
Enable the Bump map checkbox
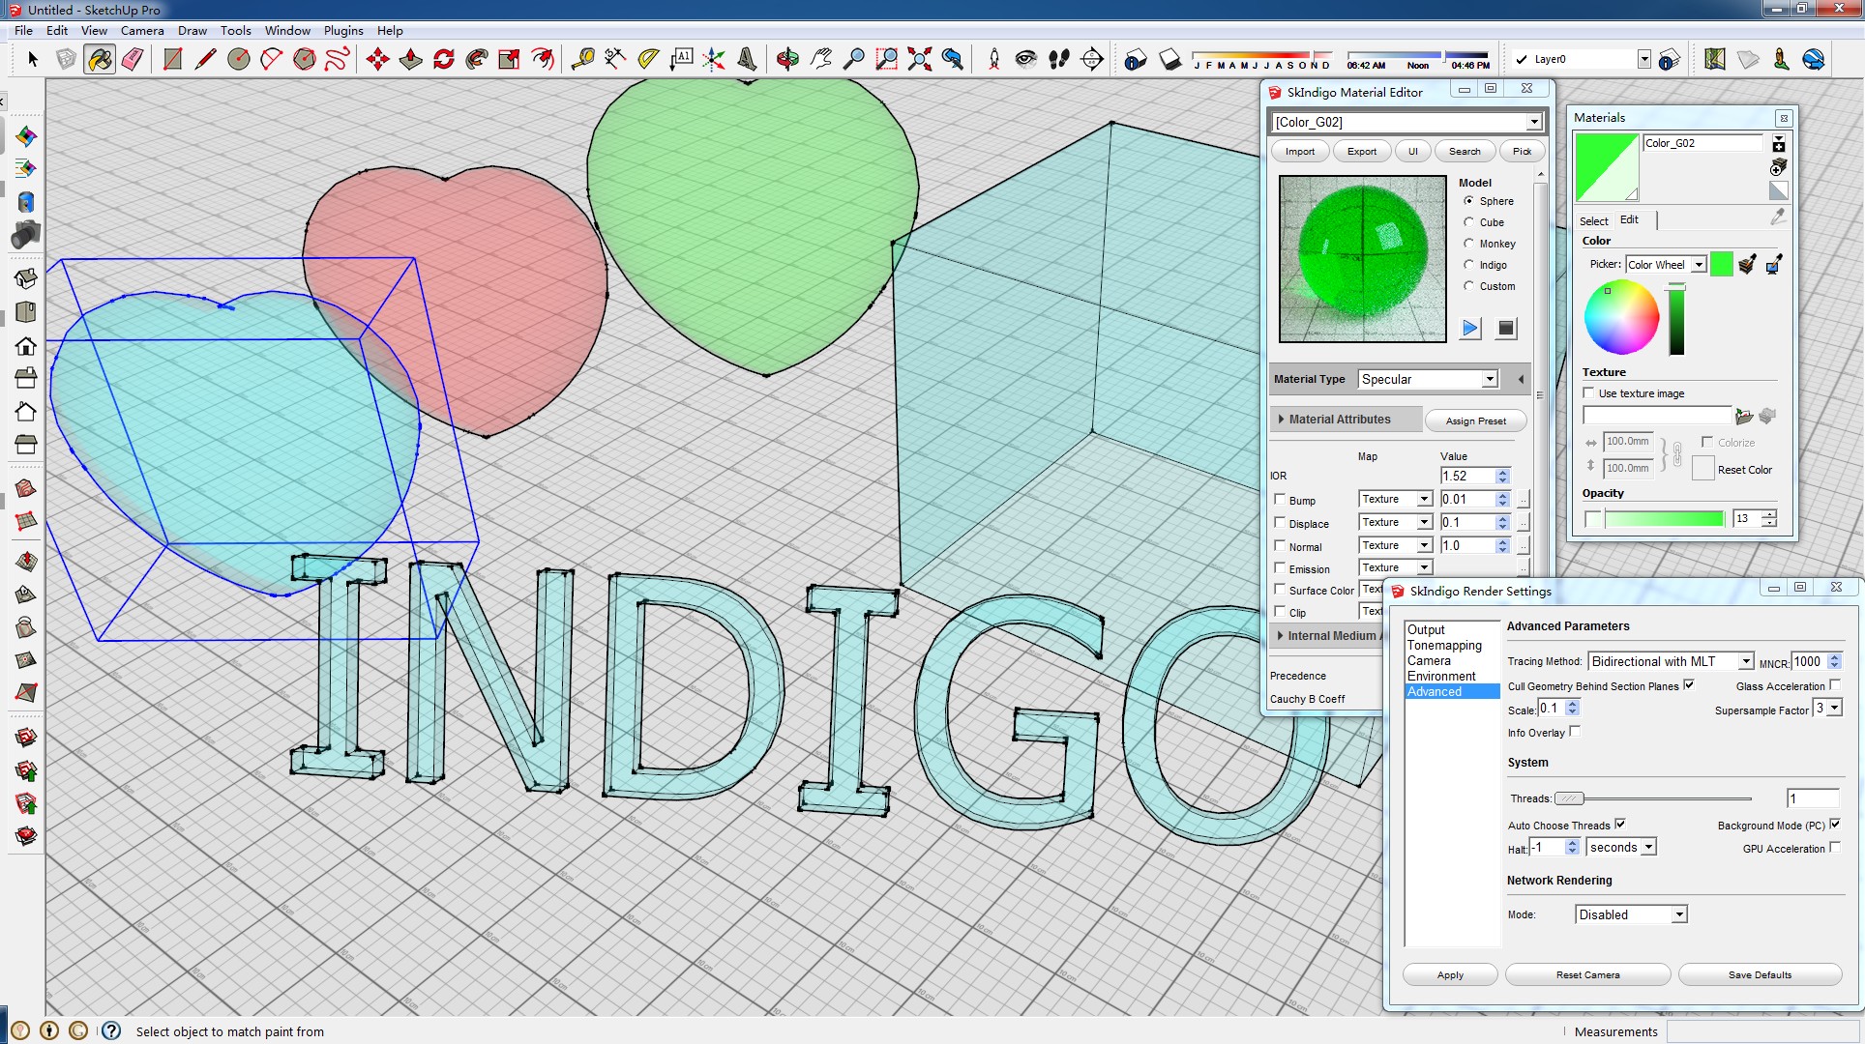1280,500
